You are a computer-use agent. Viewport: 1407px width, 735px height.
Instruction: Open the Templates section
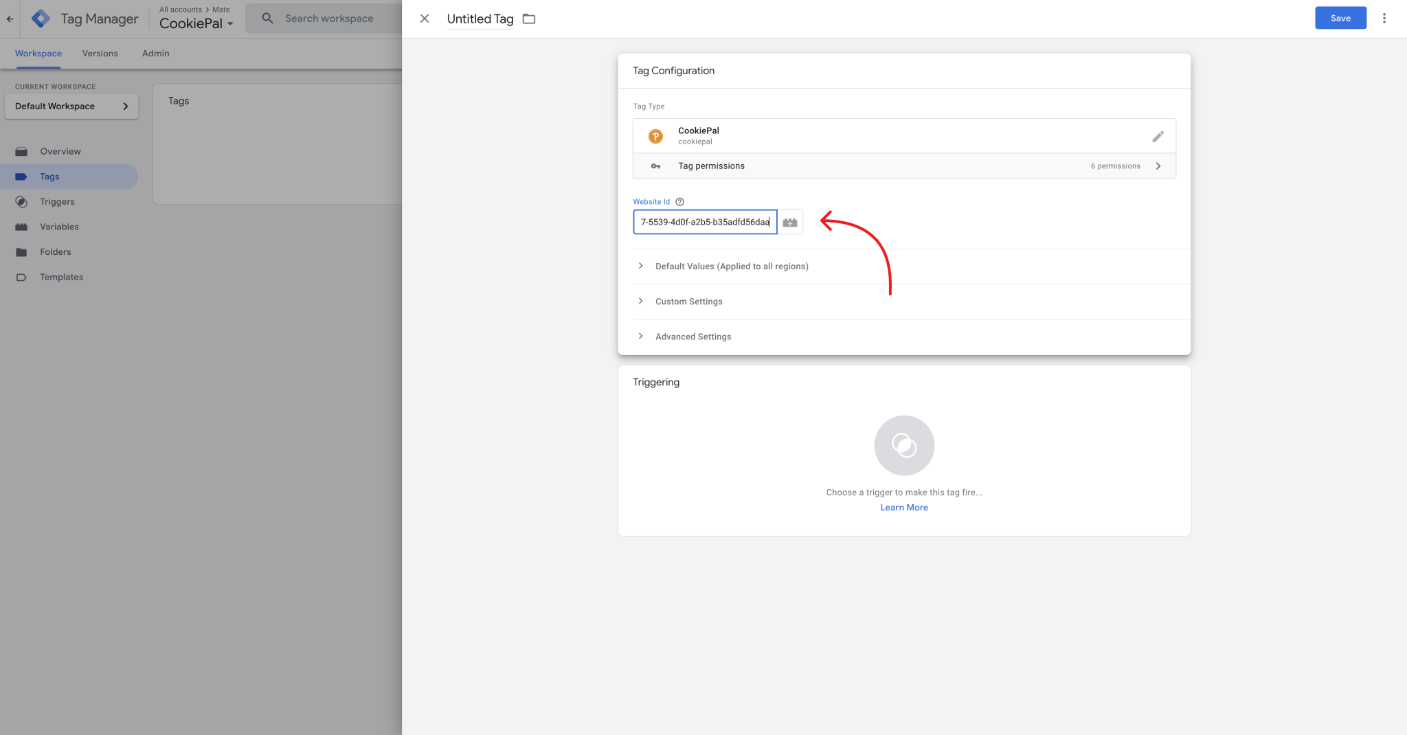click(61, 277)
